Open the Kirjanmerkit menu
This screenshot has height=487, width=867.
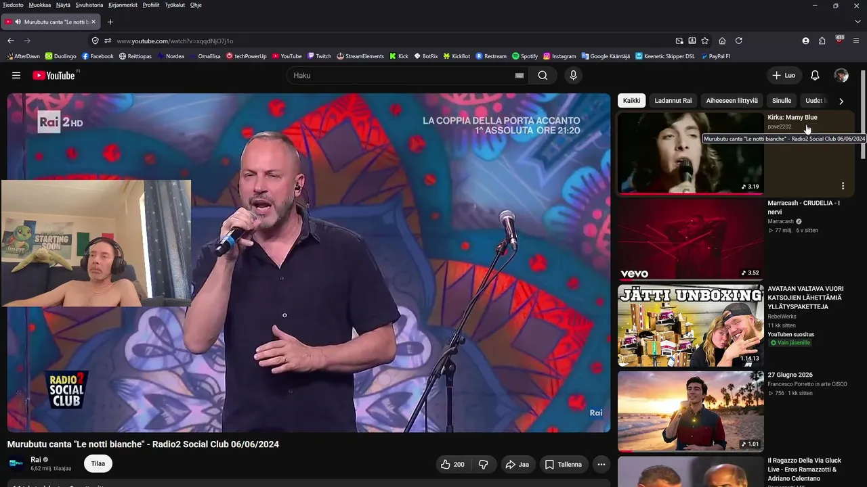(123, 5)
